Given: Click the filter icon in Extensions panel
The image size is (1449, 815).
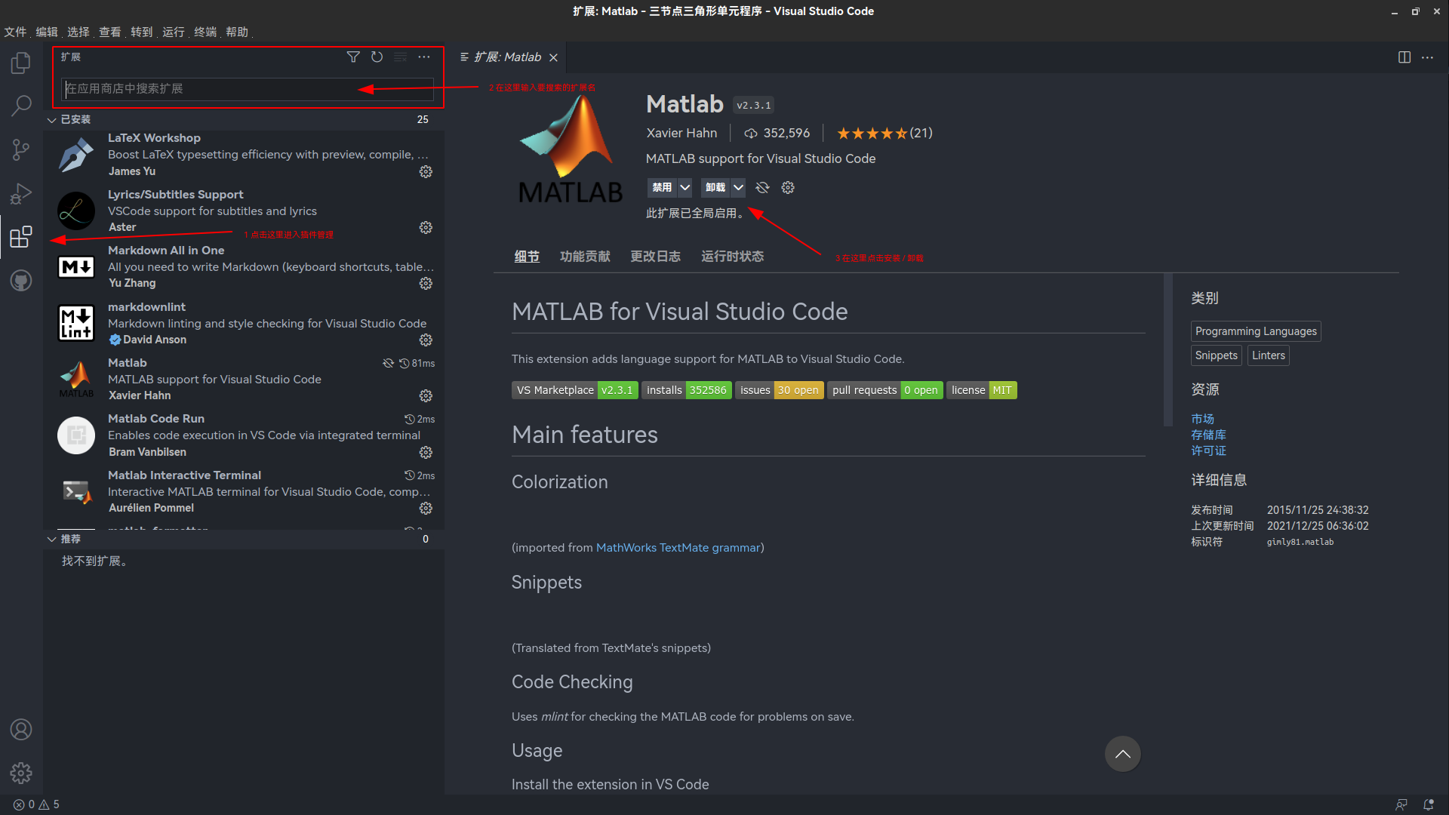Looking at the screenshot, I should pos(353,57).
